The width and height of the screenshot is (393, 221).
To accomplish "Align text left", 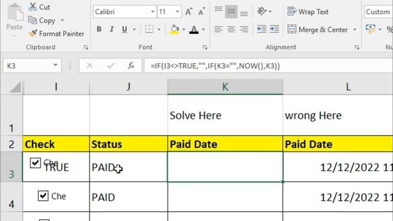I will coord(219,29).
